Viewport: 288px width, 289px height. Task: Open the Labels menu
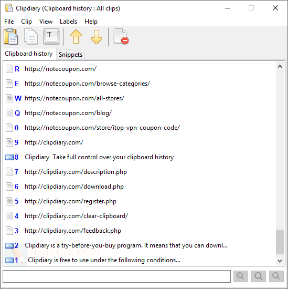(x=68, y=22)
